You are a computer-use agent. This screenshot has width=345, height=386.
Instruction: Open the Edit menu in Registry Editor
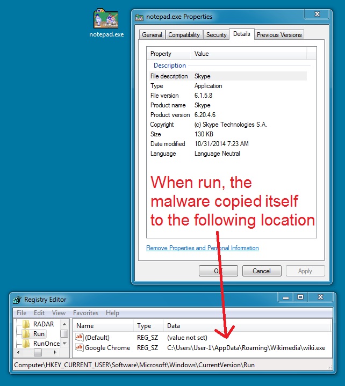[39, 313]
